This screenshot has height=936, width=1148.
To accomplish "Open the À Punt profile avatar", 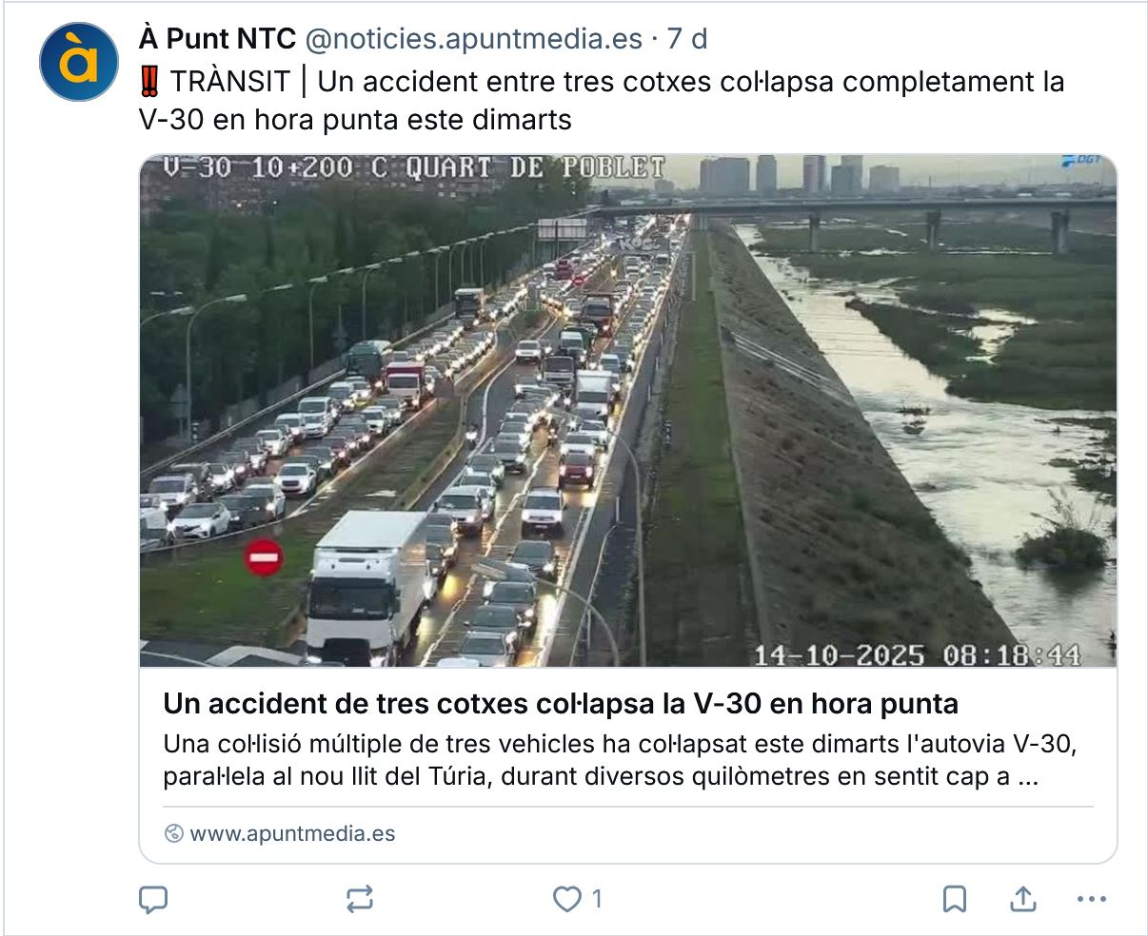I will [79, 62].
